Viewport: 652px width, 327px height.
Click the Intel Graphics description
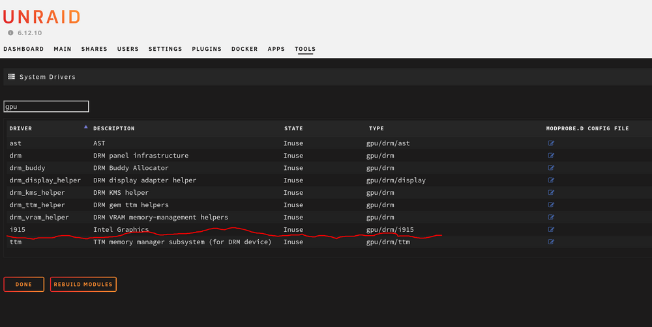coord(121,229)
